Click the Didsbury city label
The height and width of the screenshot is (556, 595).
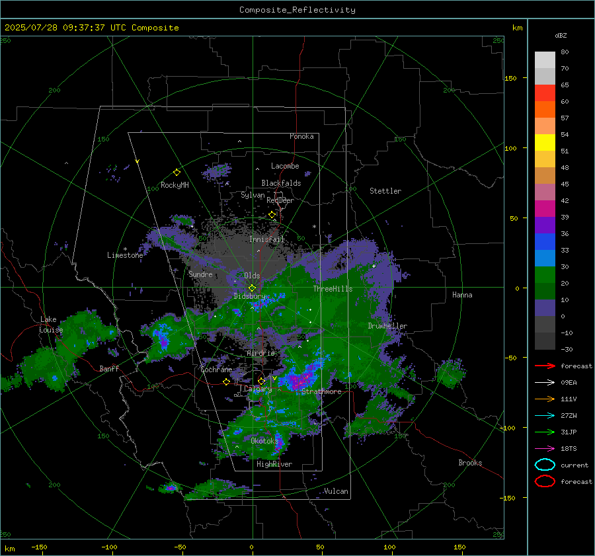pyautogui.click(x=249, y=296)
